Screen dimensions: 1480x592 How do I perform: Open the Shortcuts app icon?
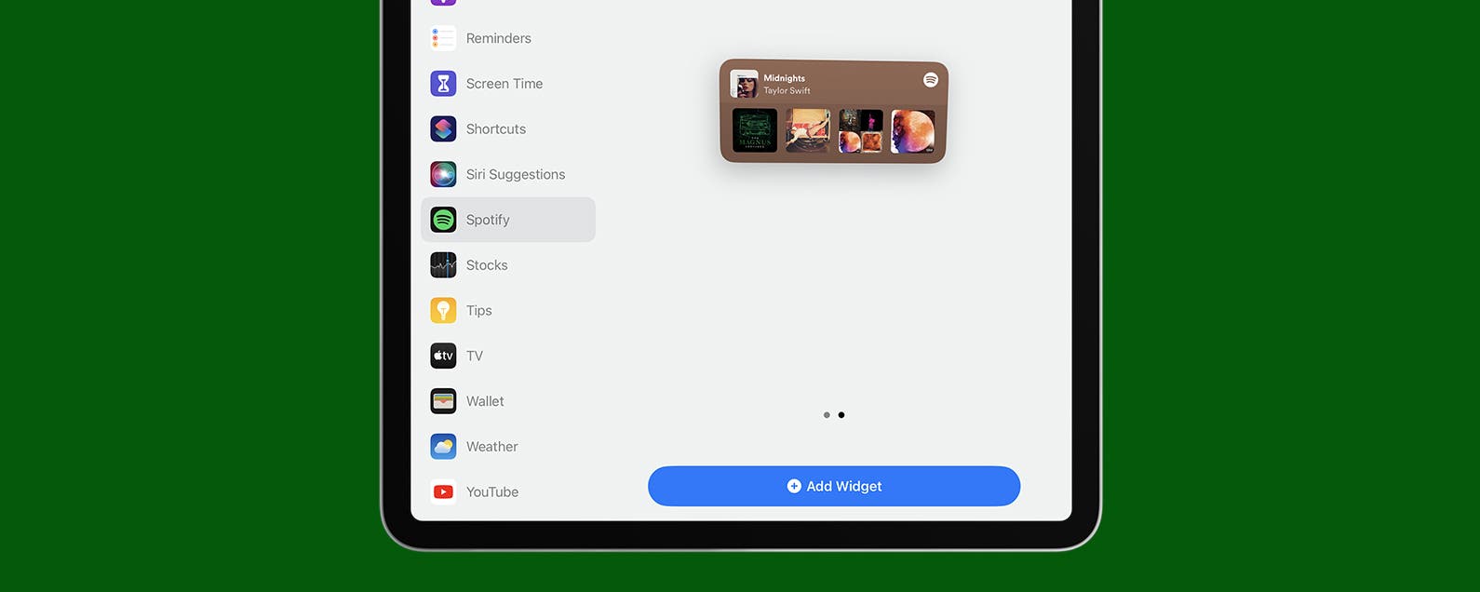443,128
